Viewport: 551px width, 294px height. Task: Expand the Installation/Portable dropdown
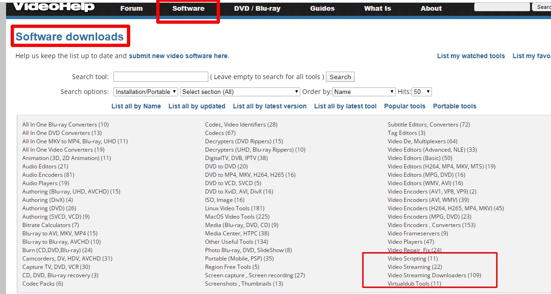[x=146, y=92]
